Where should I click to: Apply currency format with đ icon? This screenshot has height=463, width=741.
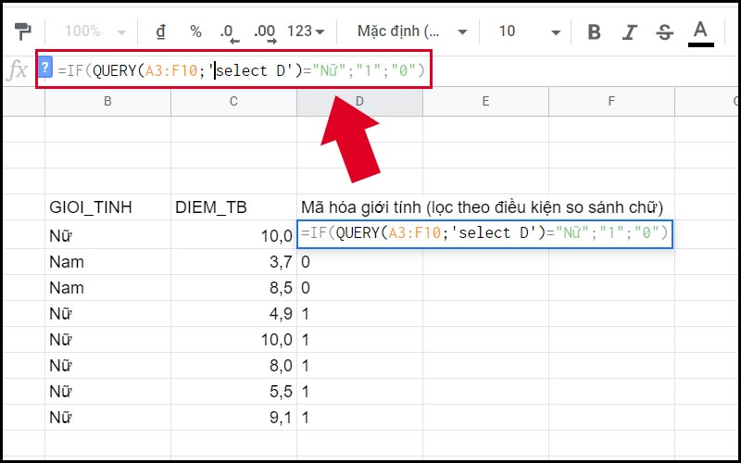(160, 31)
